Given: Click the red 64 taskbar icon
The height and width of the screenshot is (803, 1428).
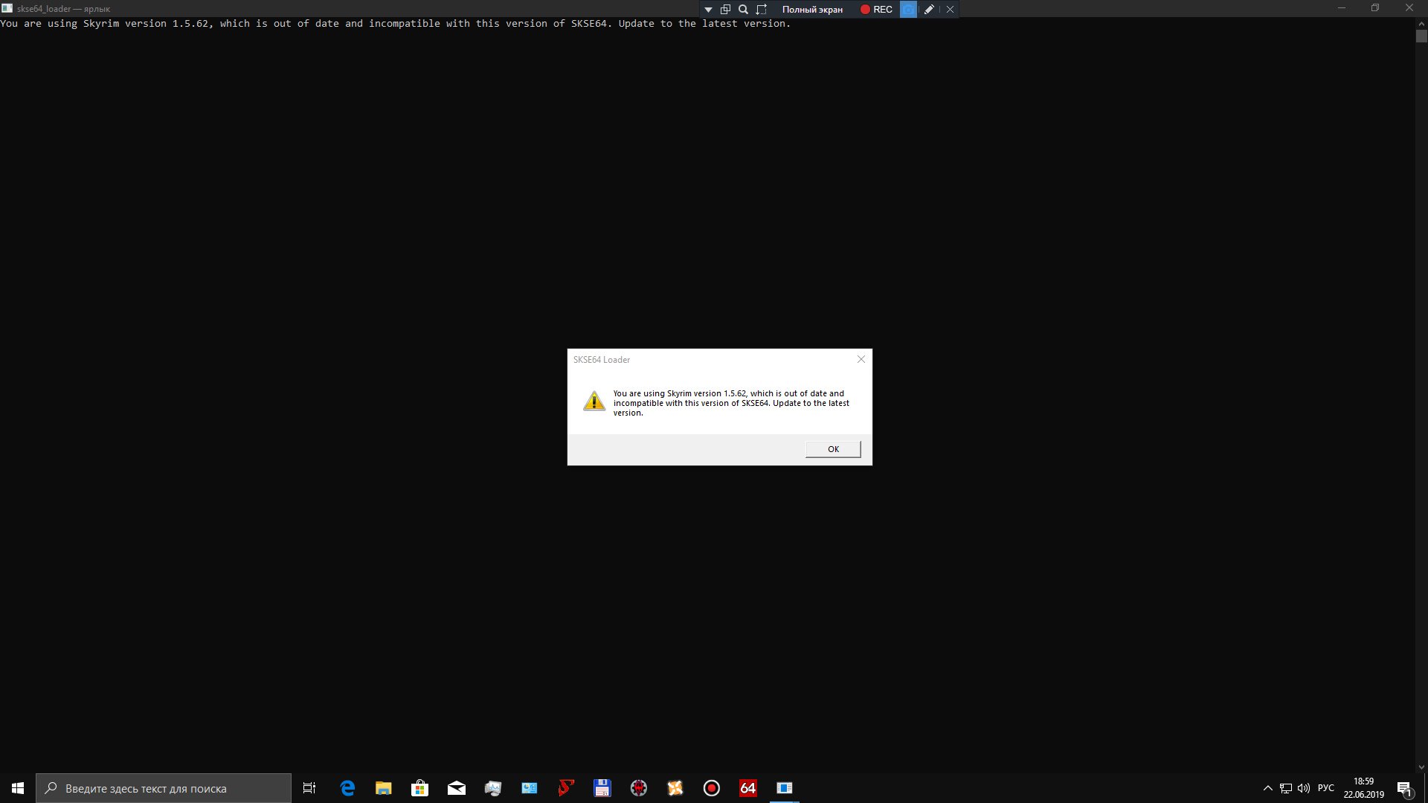Looking at the screenshot, I should pos(748,788).
